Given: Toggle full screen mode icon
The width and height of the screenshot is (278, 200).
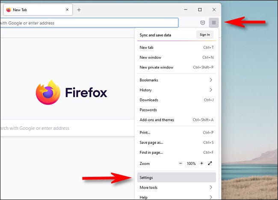Looking at the screenshot, I should (x=210, y=164).
